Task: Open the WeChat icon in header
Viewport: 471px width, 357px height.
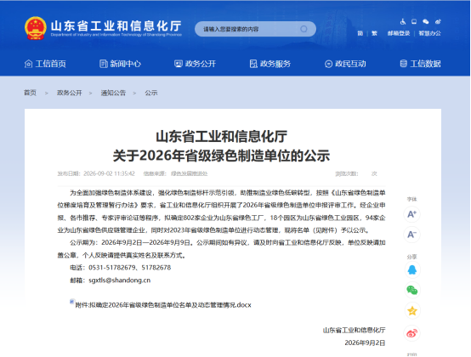Action: click(426, 21)
